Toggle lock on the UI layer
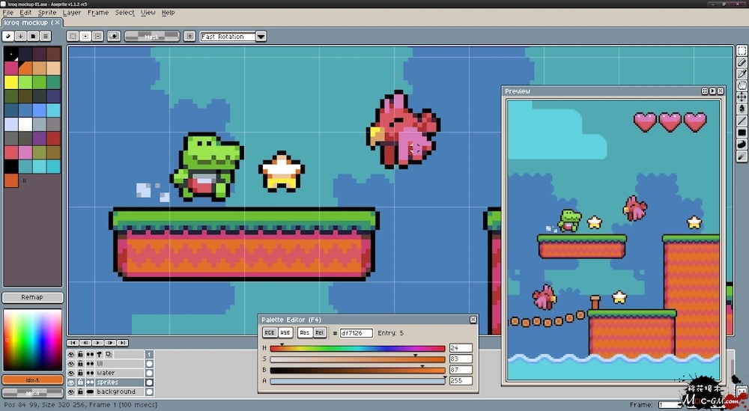The image size is (749, 411). point(80,363)
